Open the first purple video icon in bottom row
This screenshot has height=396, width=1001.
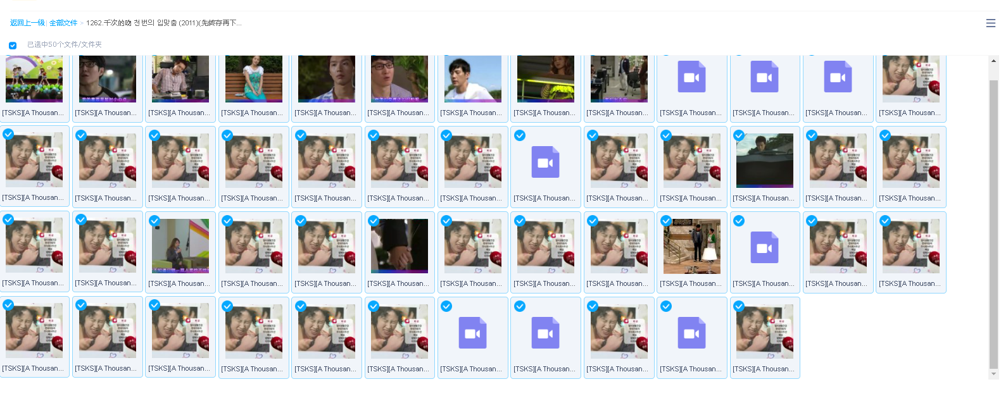[x=472, y=333]
